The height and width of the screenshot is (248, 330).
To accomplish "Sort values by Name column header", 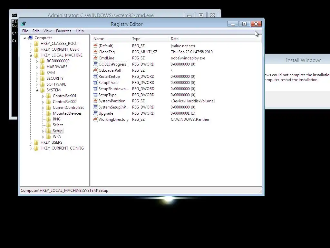I will 111,39.
